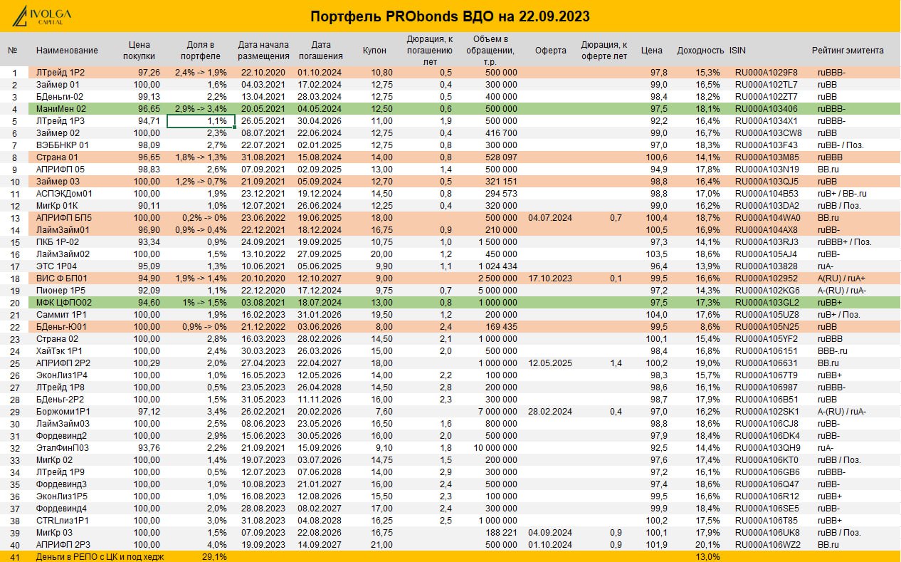Select the "1 024 434" volume cell
This screenshot has height=562, width=901.
(x=496, y=266)
